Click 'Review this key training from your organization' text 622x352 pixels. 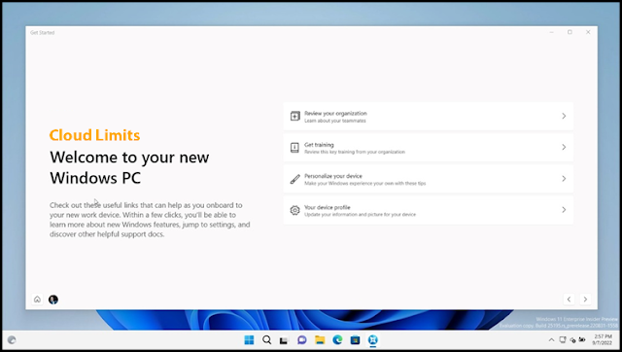point(355,152)
